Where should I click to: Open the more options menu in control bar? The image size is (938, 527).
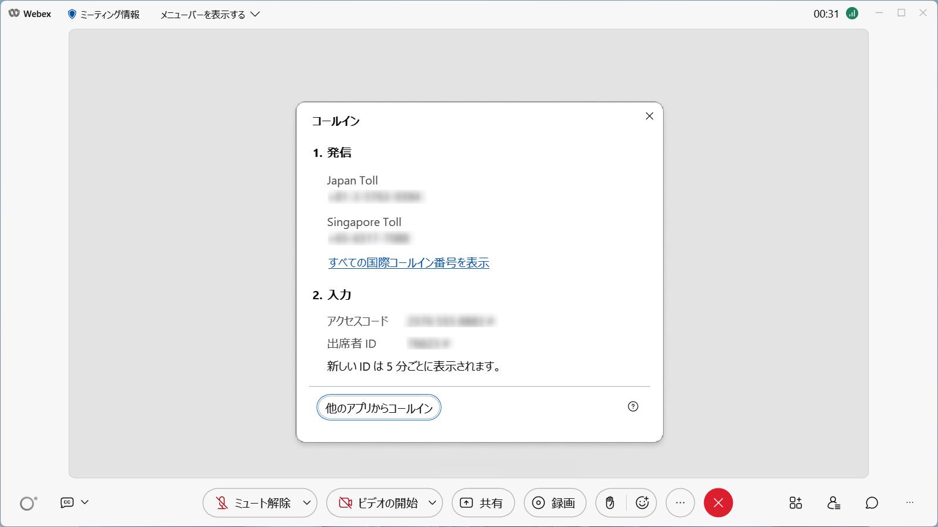coord(680,502)
